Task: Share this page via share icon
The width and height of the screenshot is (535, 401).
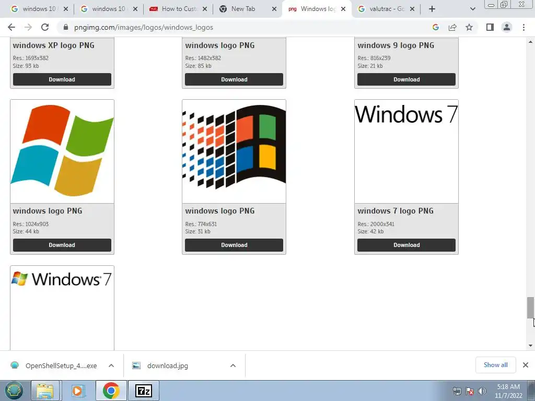Action: pos(452,27)
